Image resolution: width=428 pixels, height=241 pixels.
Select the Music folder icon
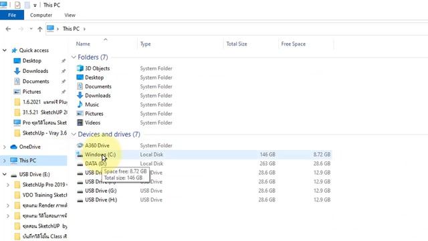80,104
